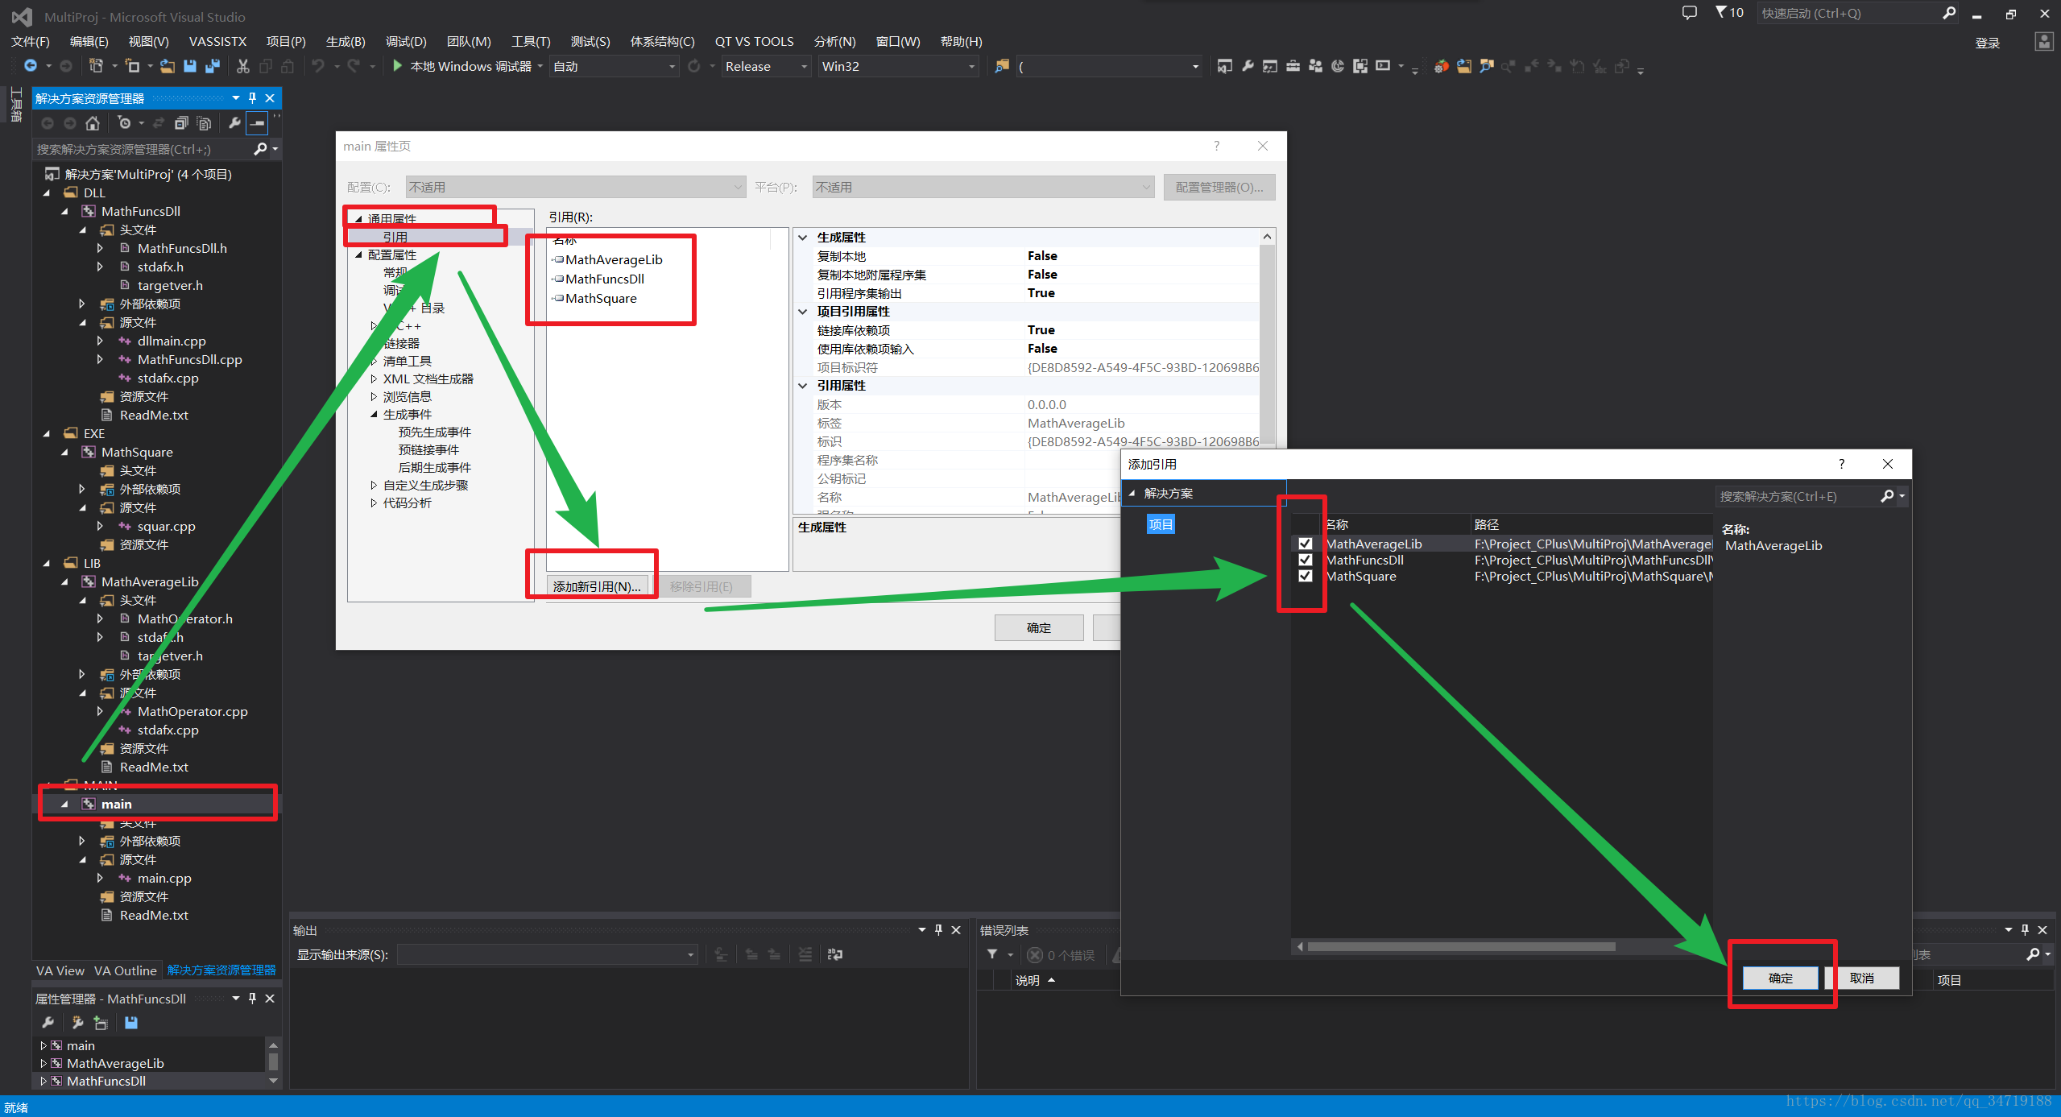
Task: Collapse the 生成属性 property group
Action: [803, 238]
